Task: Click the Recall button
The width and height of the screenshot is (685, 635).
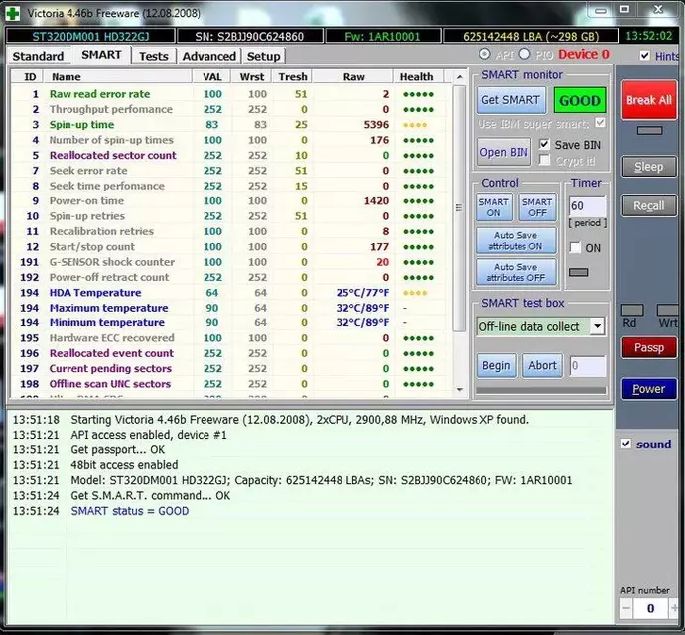Action: 648,205
